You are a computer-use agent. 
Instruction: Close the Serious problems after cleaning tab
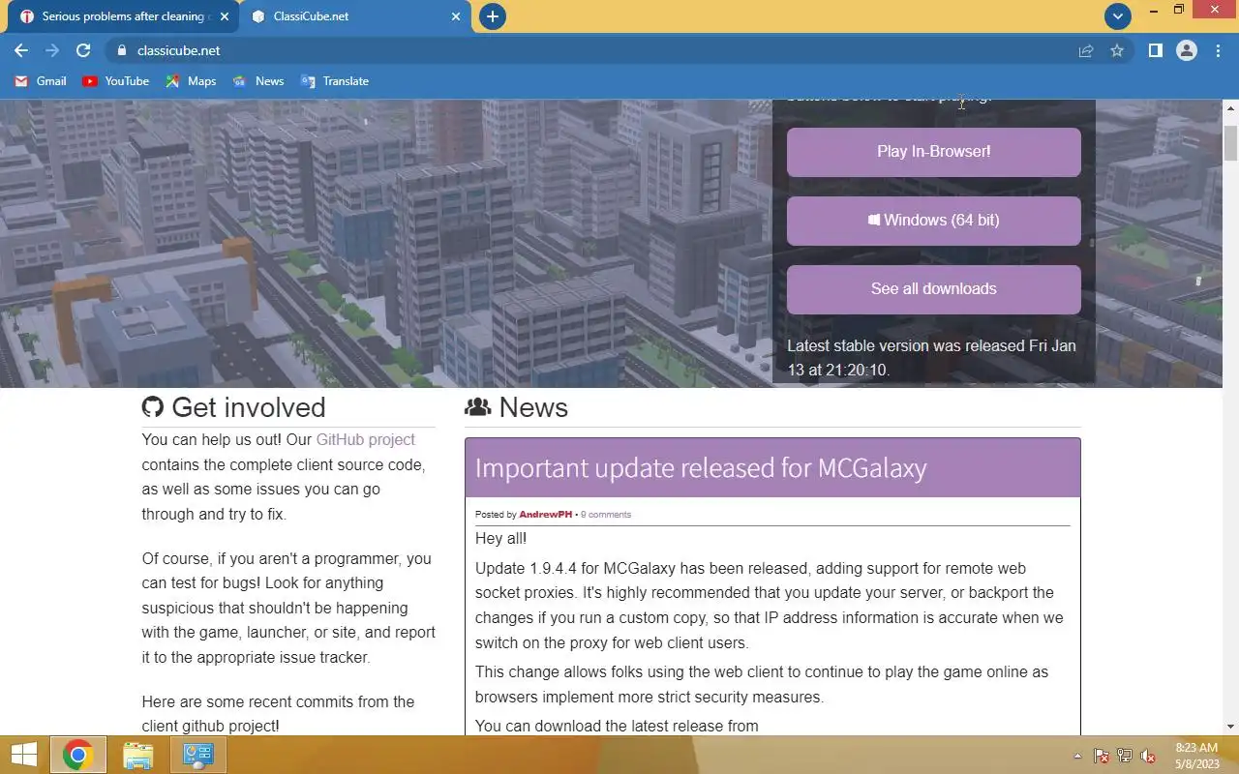point(225,16)
